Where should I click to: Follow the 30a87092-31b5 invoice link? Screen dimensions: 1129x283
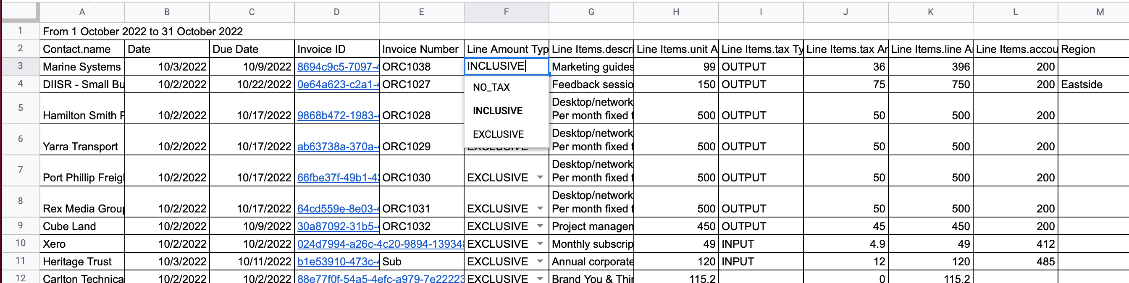tap(338, 226)
